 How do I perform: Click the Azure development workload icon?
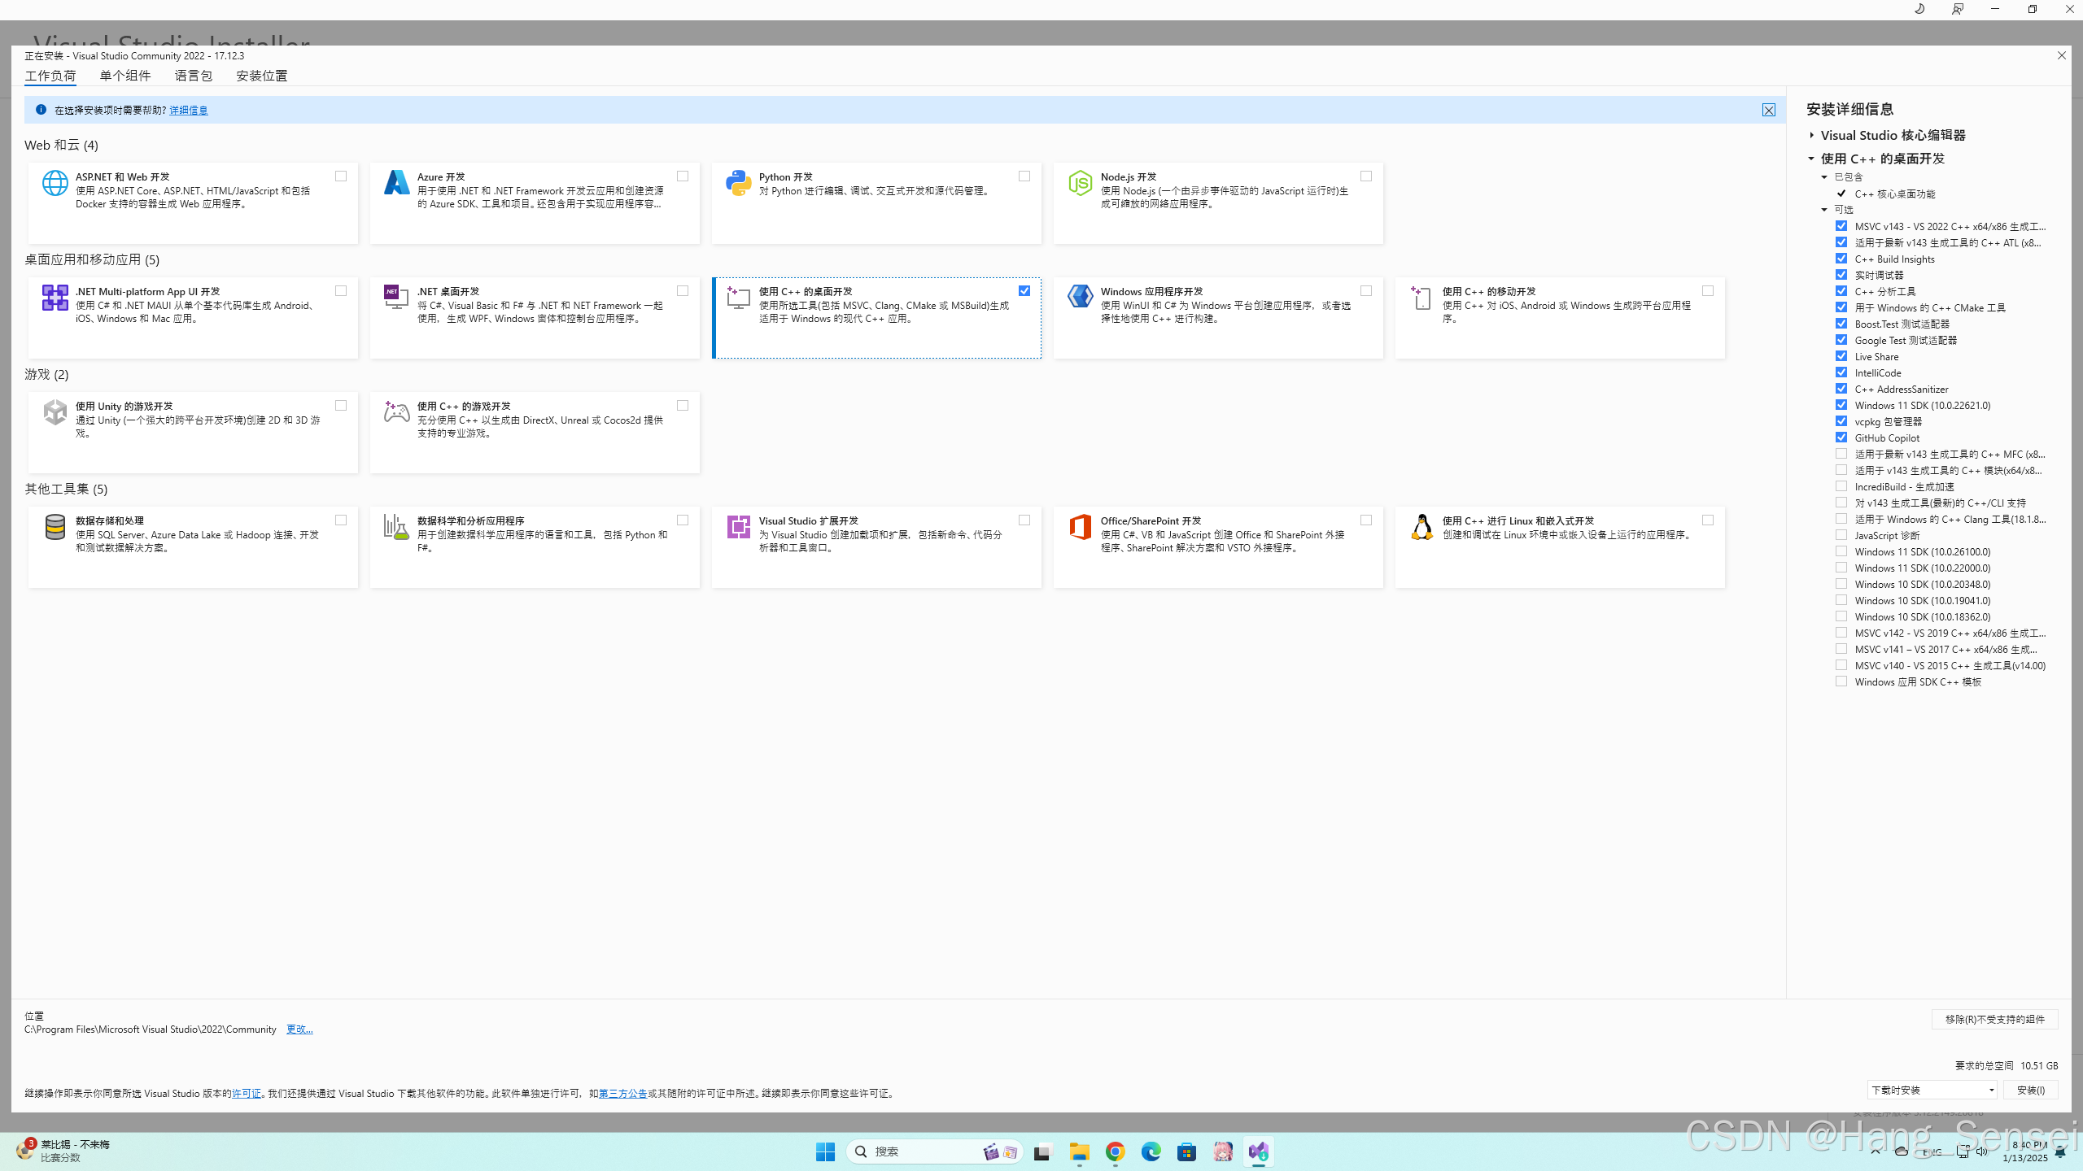396,183
